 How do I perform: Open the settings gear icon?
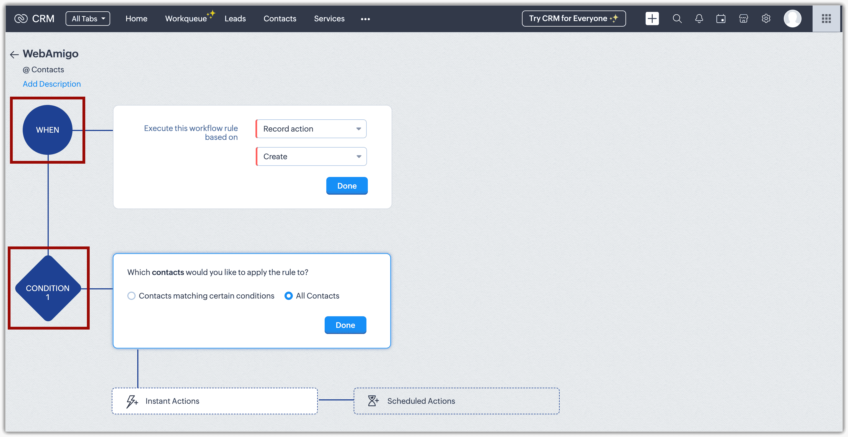pos(766,19)
